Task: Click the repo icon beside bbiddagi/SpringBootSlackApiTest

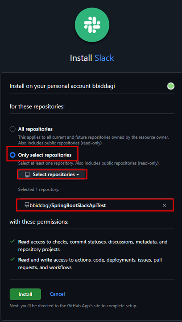Action: pyautogui.click(x=27, y=205)
